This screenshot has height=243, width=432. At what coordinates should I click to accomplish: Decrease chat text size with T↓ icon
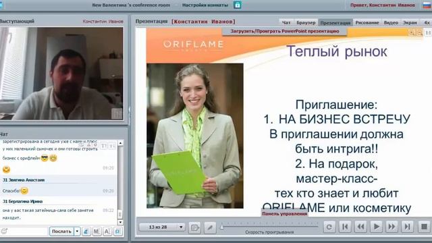coord(112,146)
